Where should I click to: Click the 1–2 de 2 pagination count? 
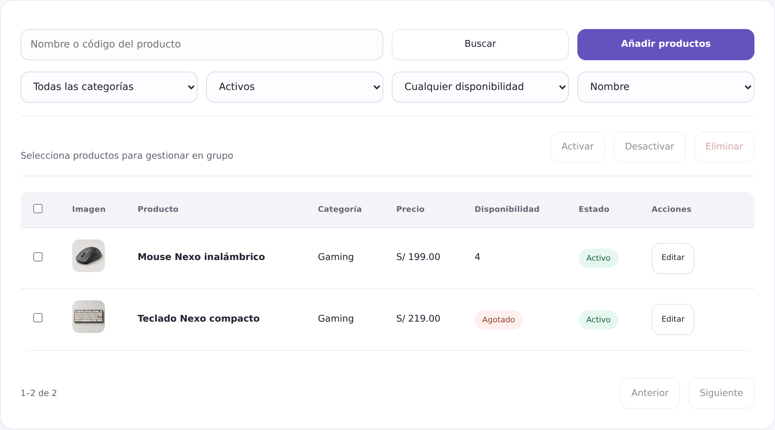(39, 393)
